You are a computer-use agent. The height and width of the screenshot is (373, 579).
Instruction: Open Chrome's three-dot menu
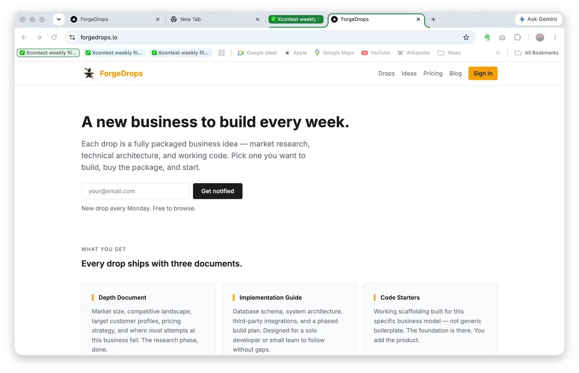(x=555, y=37)
